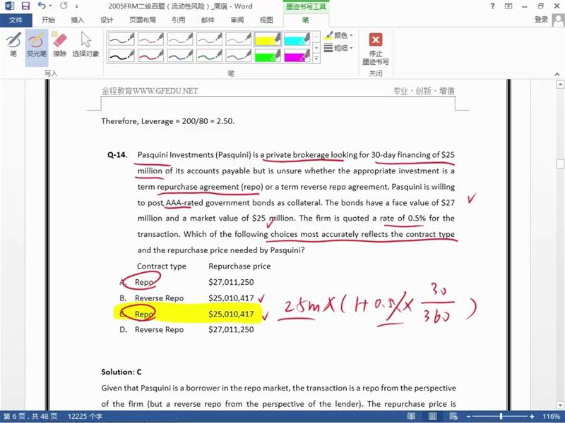This screenshot has height=423, width=565.
Task: Switch to the 开始 Home tab
Action: click(x=48, y=20)
